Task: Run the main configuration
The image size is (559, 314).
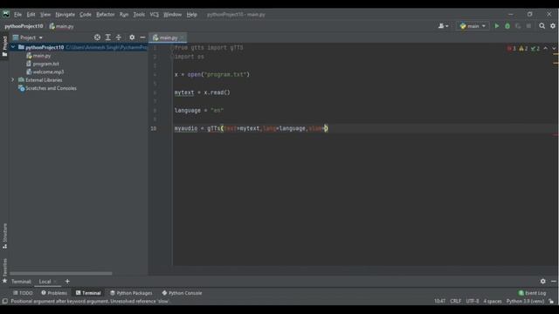Action: pyautogui.click(x=497, y=26)
